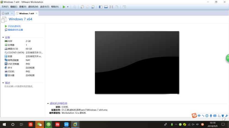Select the 处理器 processor device row
The width and height of the screenshot is (229, 128).
(x=23, y=45)
